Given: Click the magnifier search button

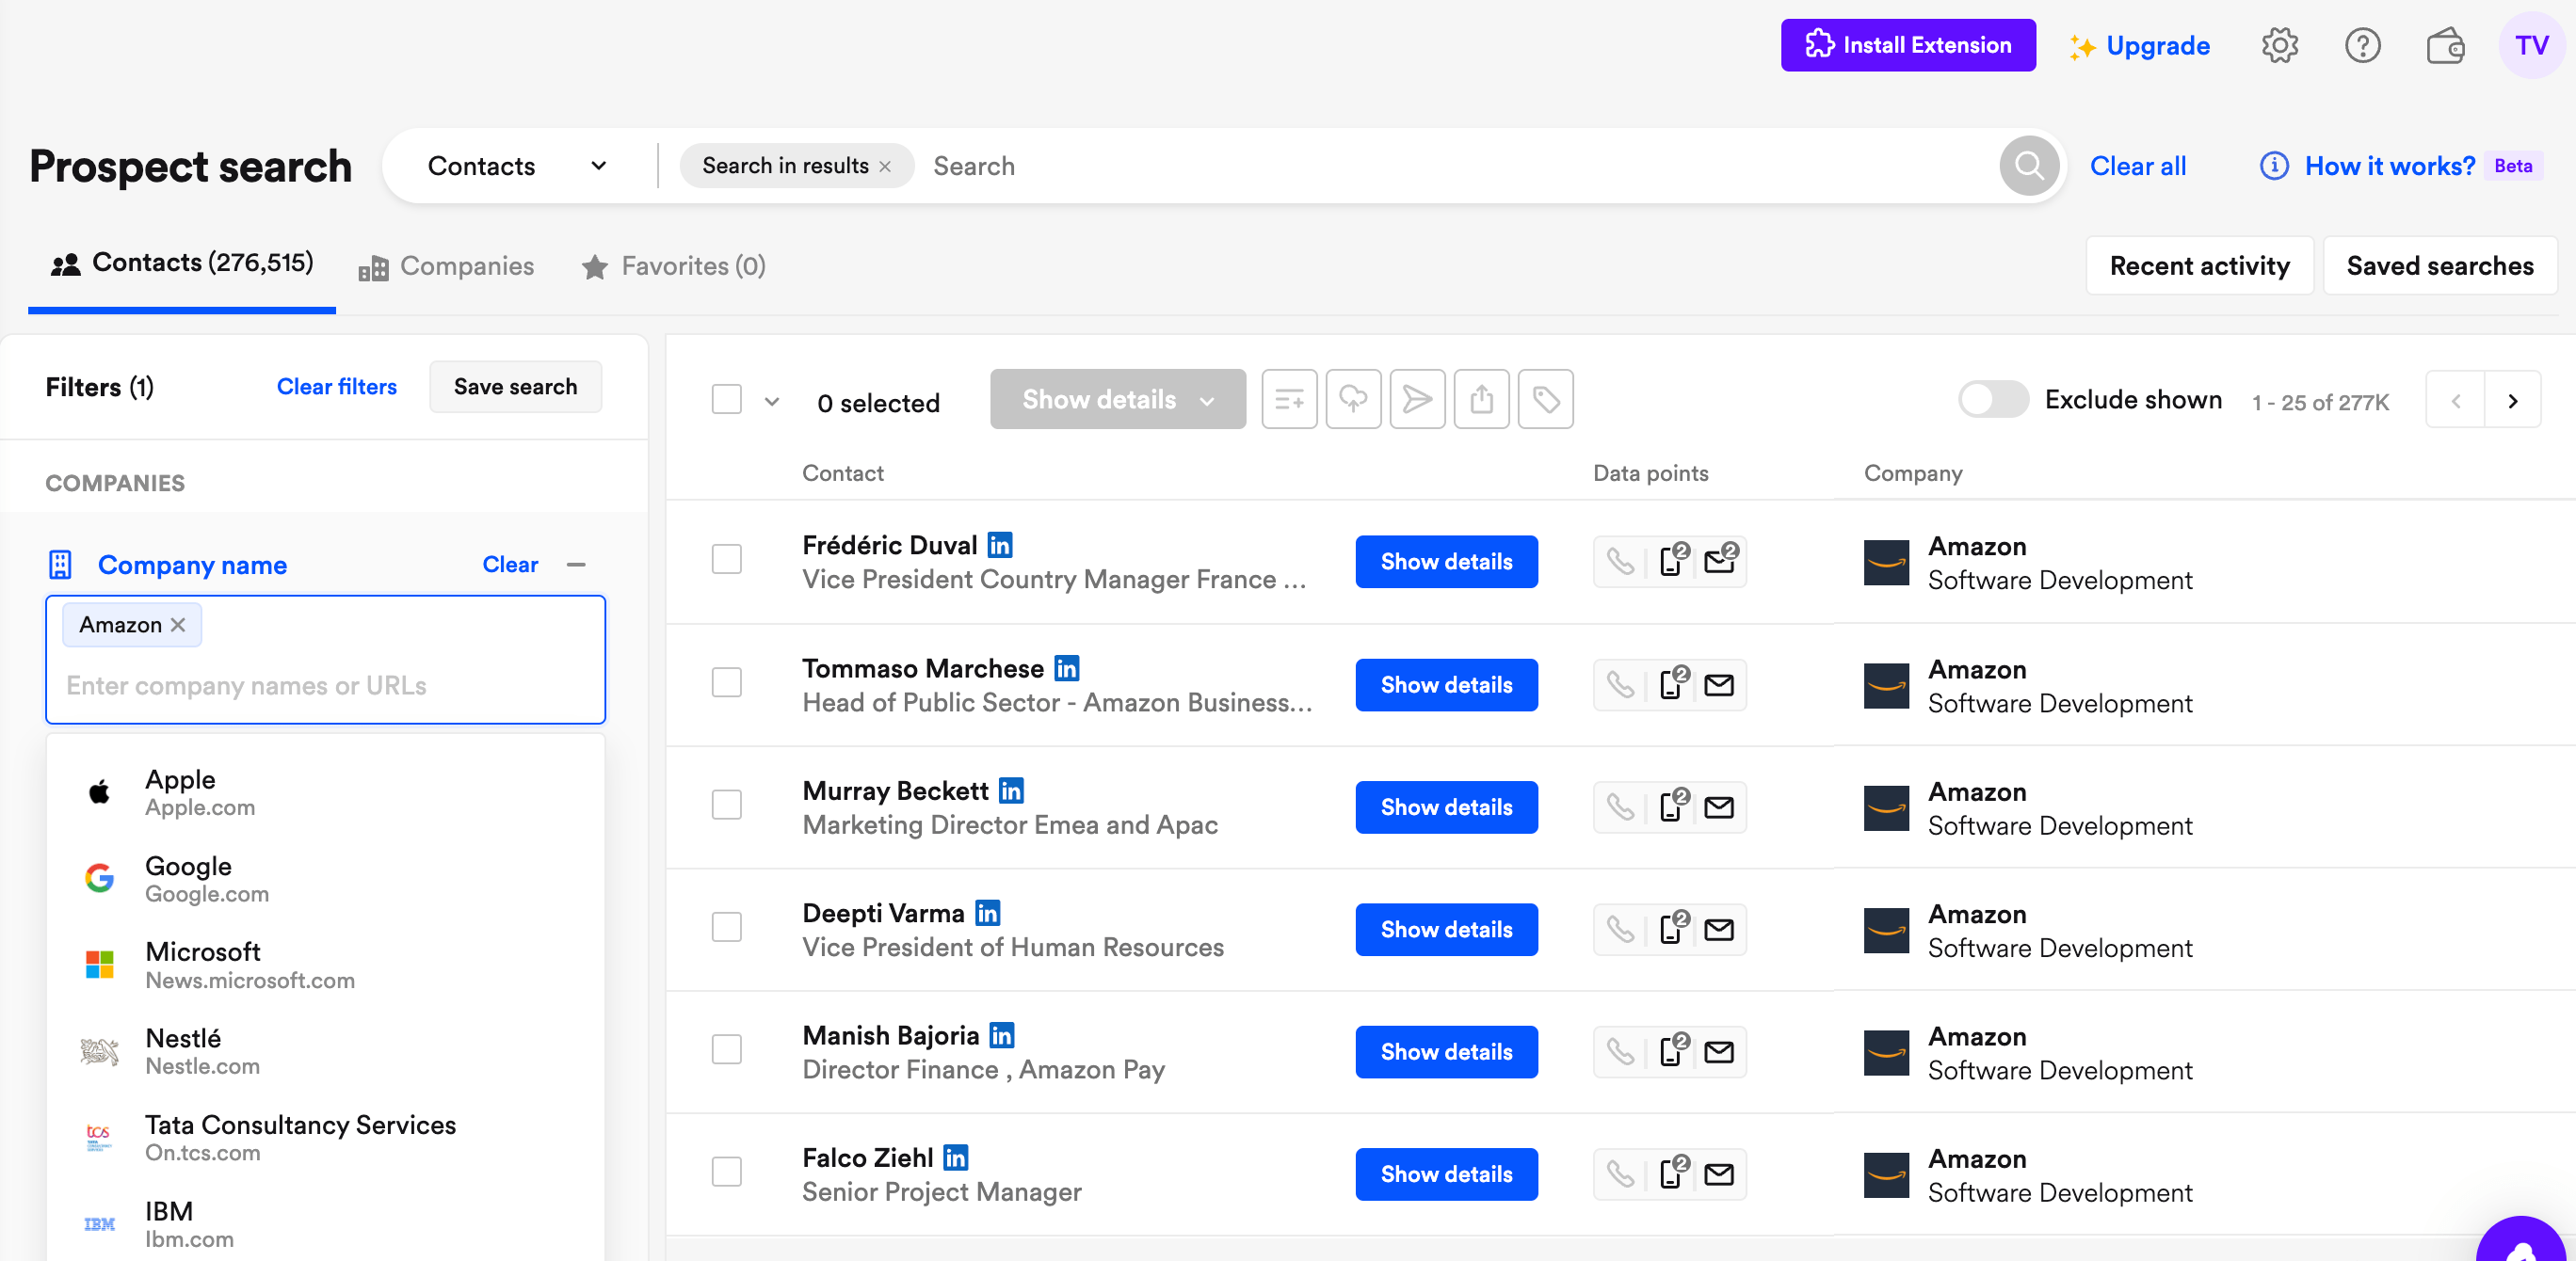Looking at the screenshot, I should 2028,166.
